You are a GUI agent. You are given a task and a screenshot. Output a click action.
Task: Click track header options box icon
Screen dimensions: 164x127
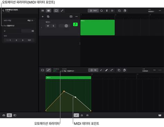pos(71,17)
